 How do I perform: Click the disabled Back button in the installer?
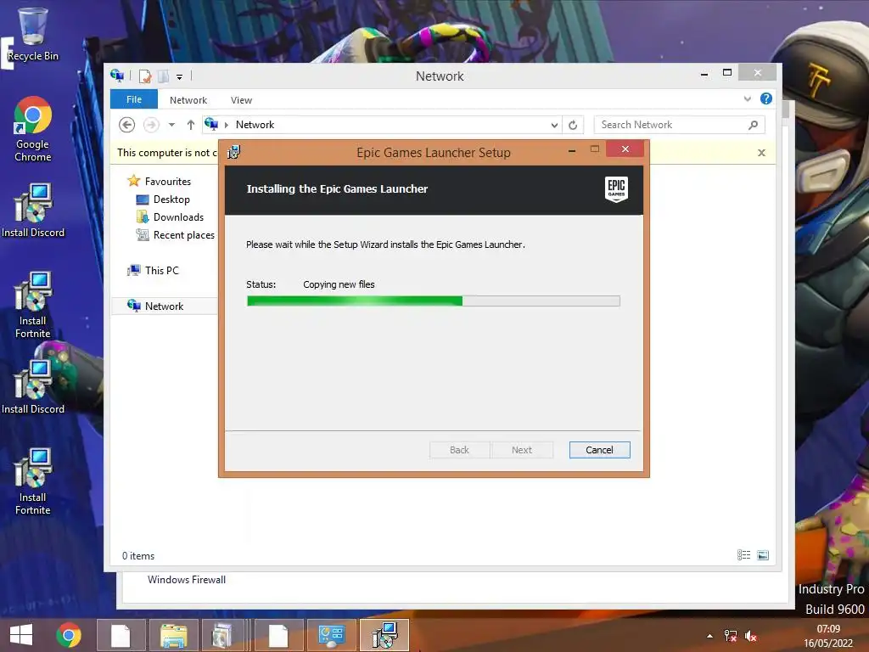click(459, 450)
